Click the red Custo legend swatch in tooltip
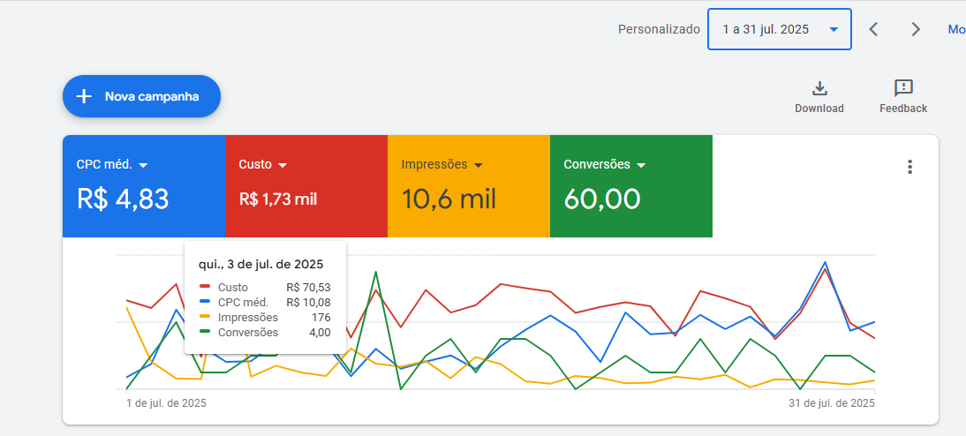Viewport: 966px width, 436px height. point(205,287)
